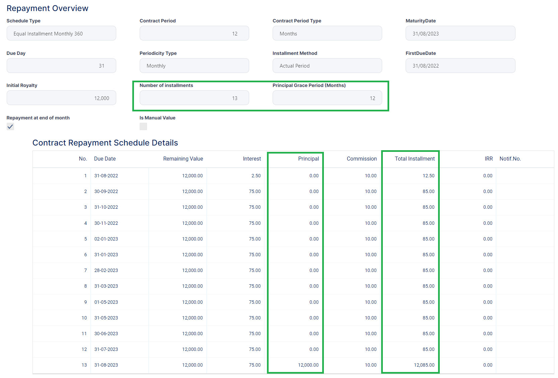Click the 12,085.00 total installment cell
The width and height of the screenshot is (558, 378).
coord(424,365)
